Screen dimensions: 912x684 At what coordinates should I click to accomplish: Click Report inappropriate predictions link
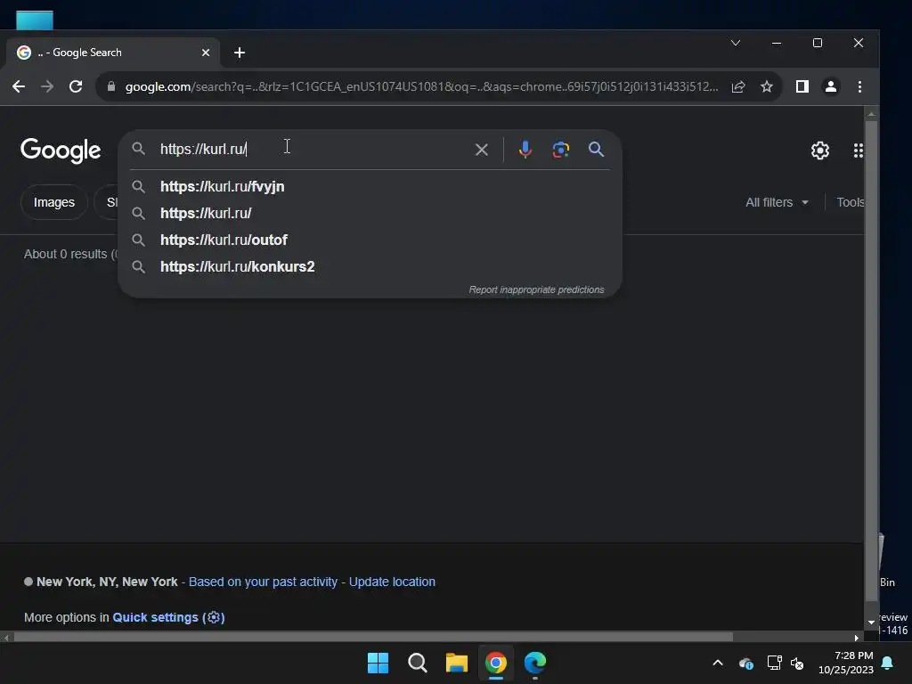(x=536, y=289)
